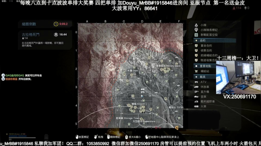Viewport: 261px width, 146px height.
Task: Click the players-remaining icon showing 114
Action: (234, 8)
